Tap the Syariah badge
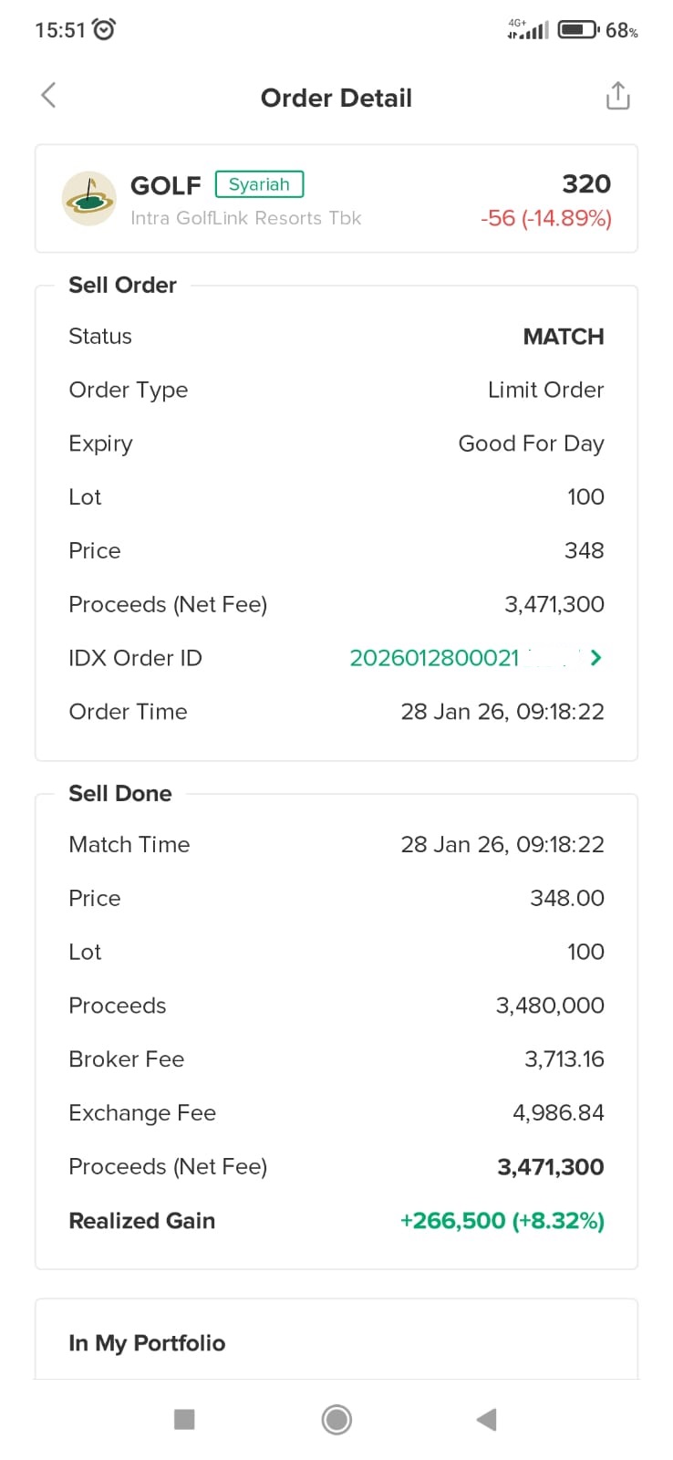The image size is (673, 1460). point(259,184)
